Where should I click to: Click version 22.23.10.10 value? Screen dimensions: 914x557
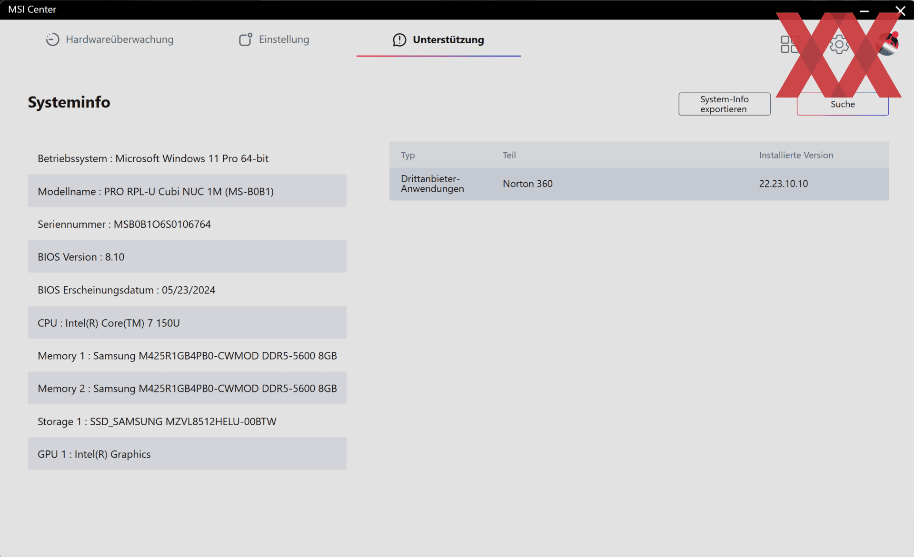(783, 184)
